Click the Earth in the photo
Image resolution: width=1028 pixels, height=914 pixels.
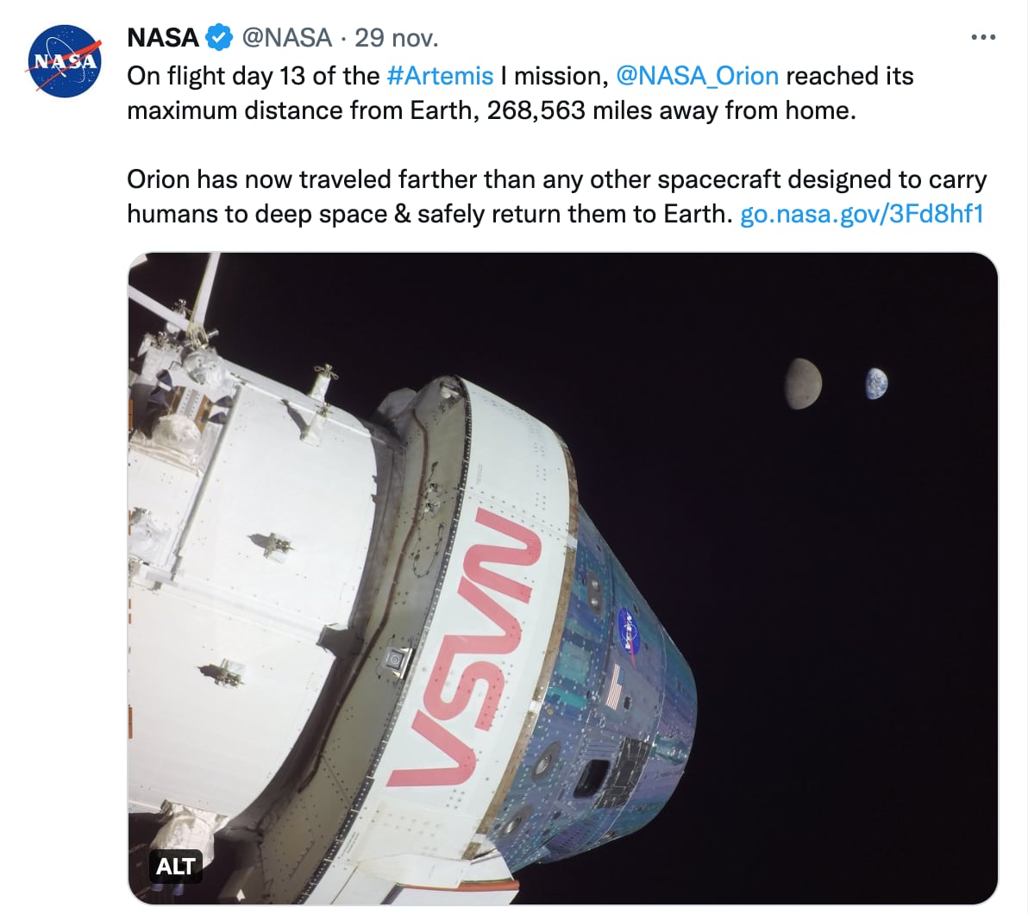coord(876,383)
